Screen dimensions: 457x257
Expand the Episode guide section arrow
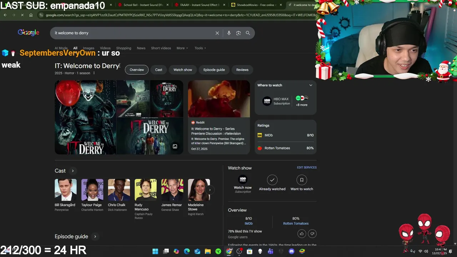[95, 236]
